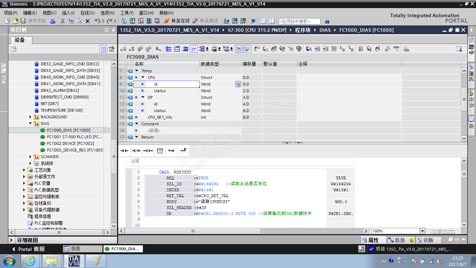Toggle the favorites star display in editor toolbar
Viewport: 476px width, 268px height.
click(x=247, y=49)
